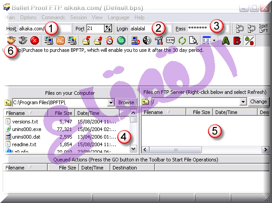Image resolution: width=272 pixels, height=203 pixels.
Task: Open the Options menu
Action: pyautogui.click(x=28, y=17)
